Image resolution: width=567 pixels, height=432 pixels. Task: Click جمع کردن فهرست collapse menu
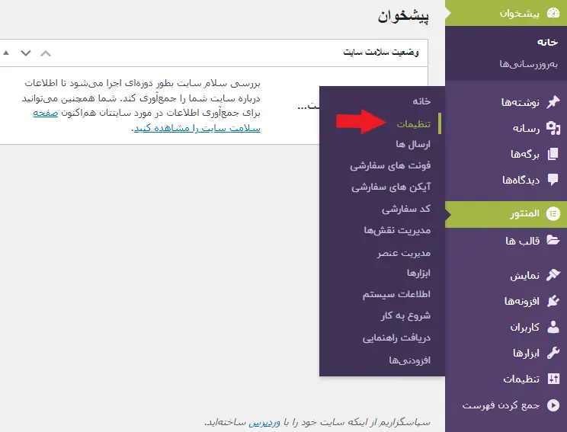click(506, 405)
